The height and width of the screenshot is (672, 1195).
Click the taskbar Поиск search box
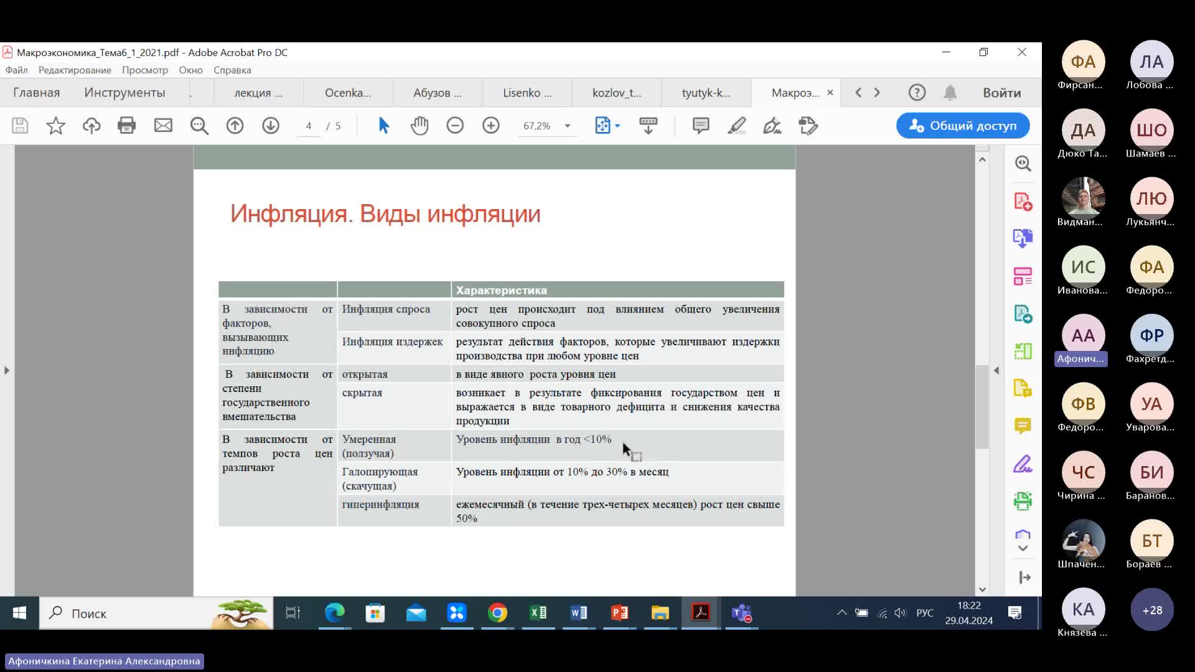(x=156, y=614)
